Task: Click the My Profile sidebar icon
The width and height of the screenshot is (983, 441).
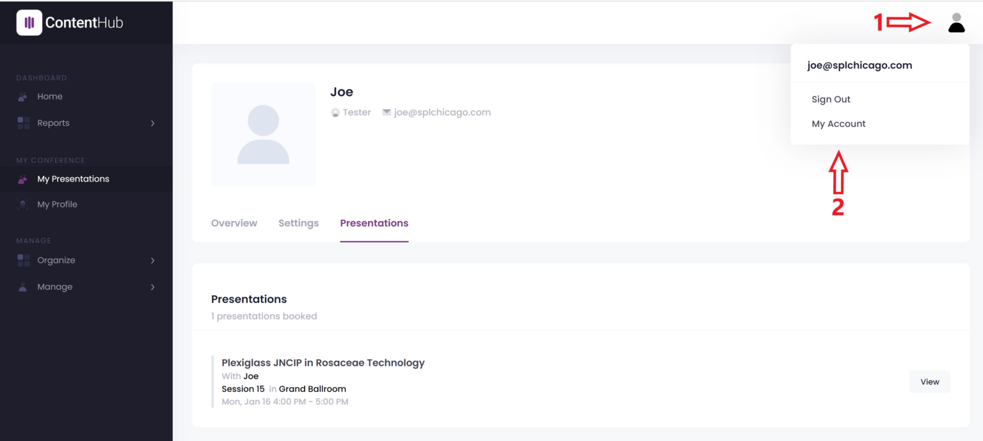Action: tap(23, 205)
